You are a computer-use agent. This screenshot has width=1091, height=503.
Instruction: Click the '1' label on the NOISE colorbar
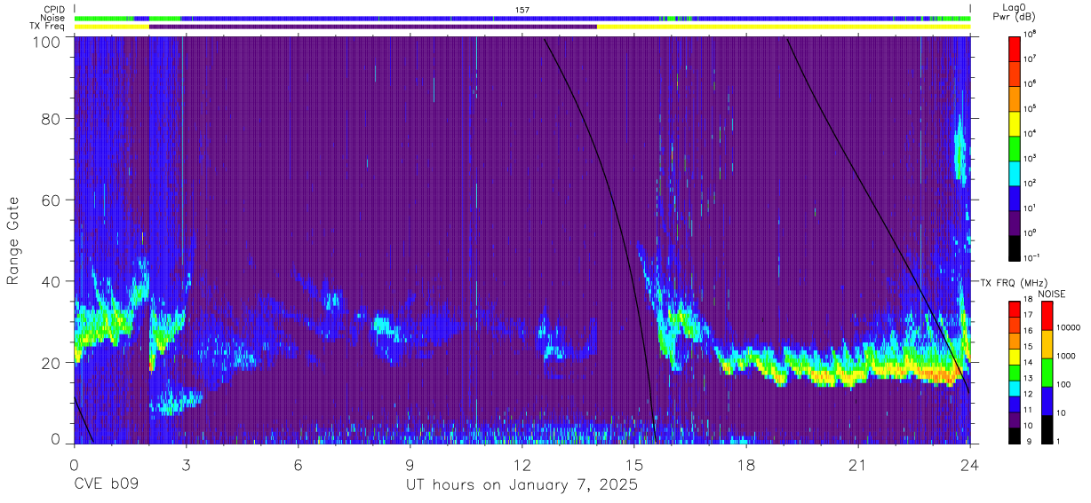point(1059,442)
